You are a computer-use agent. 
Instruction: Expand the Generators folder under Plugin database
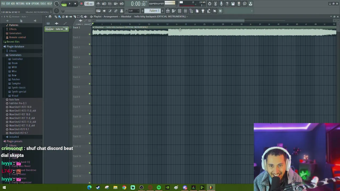coord(15,55)
